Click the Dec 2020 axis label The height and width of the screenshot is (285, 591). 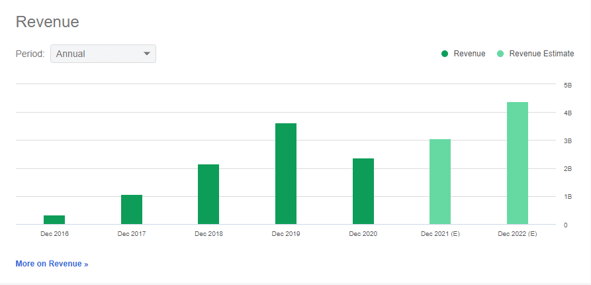click(x=363, y=234)
